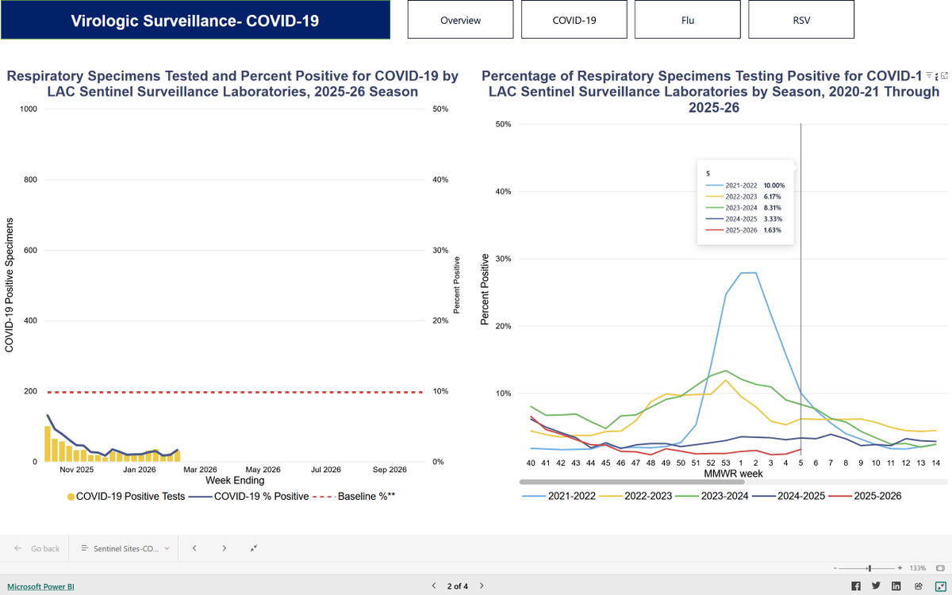Click the collapse arrows icon in navigation bar
The height and width of the screenshot is (595, 952).
click(x=253, y=548)
